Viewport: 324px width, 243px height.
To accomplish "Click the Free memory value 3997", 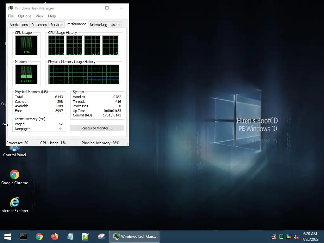I will (x=59, y=111).
